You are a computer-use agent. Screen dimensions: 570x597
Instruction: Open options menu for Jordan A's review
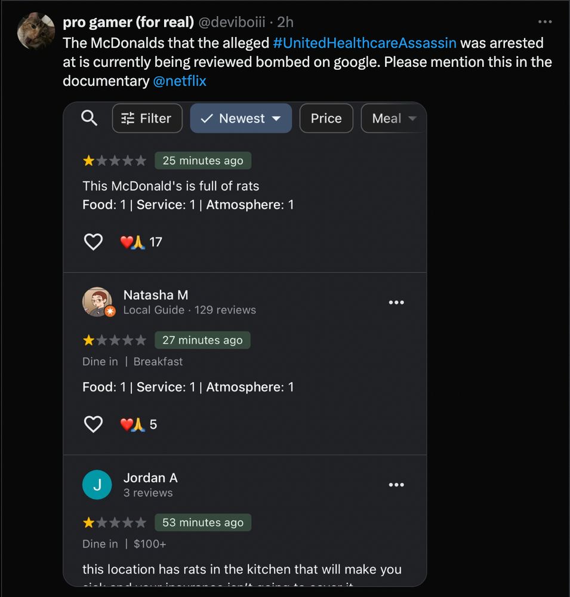point(396,485)
